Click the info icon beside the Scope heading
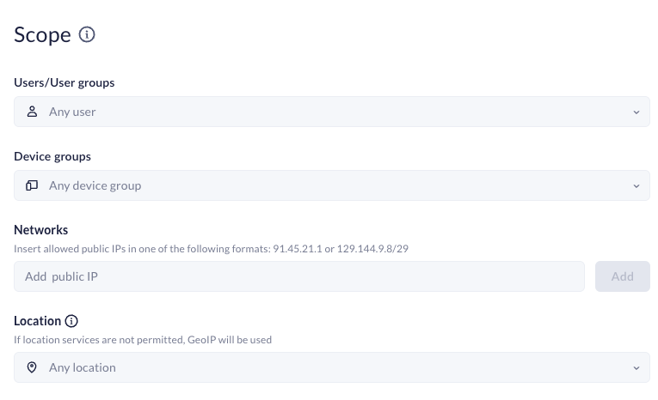This screenshot has width=658, height=400. pos(87,34)
